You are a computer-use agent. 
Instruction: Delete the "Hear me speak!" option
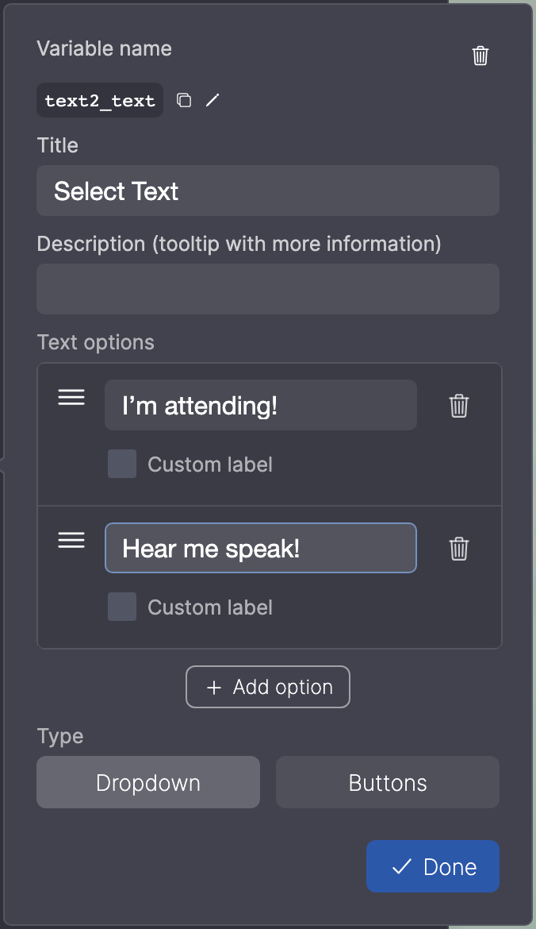459,549
